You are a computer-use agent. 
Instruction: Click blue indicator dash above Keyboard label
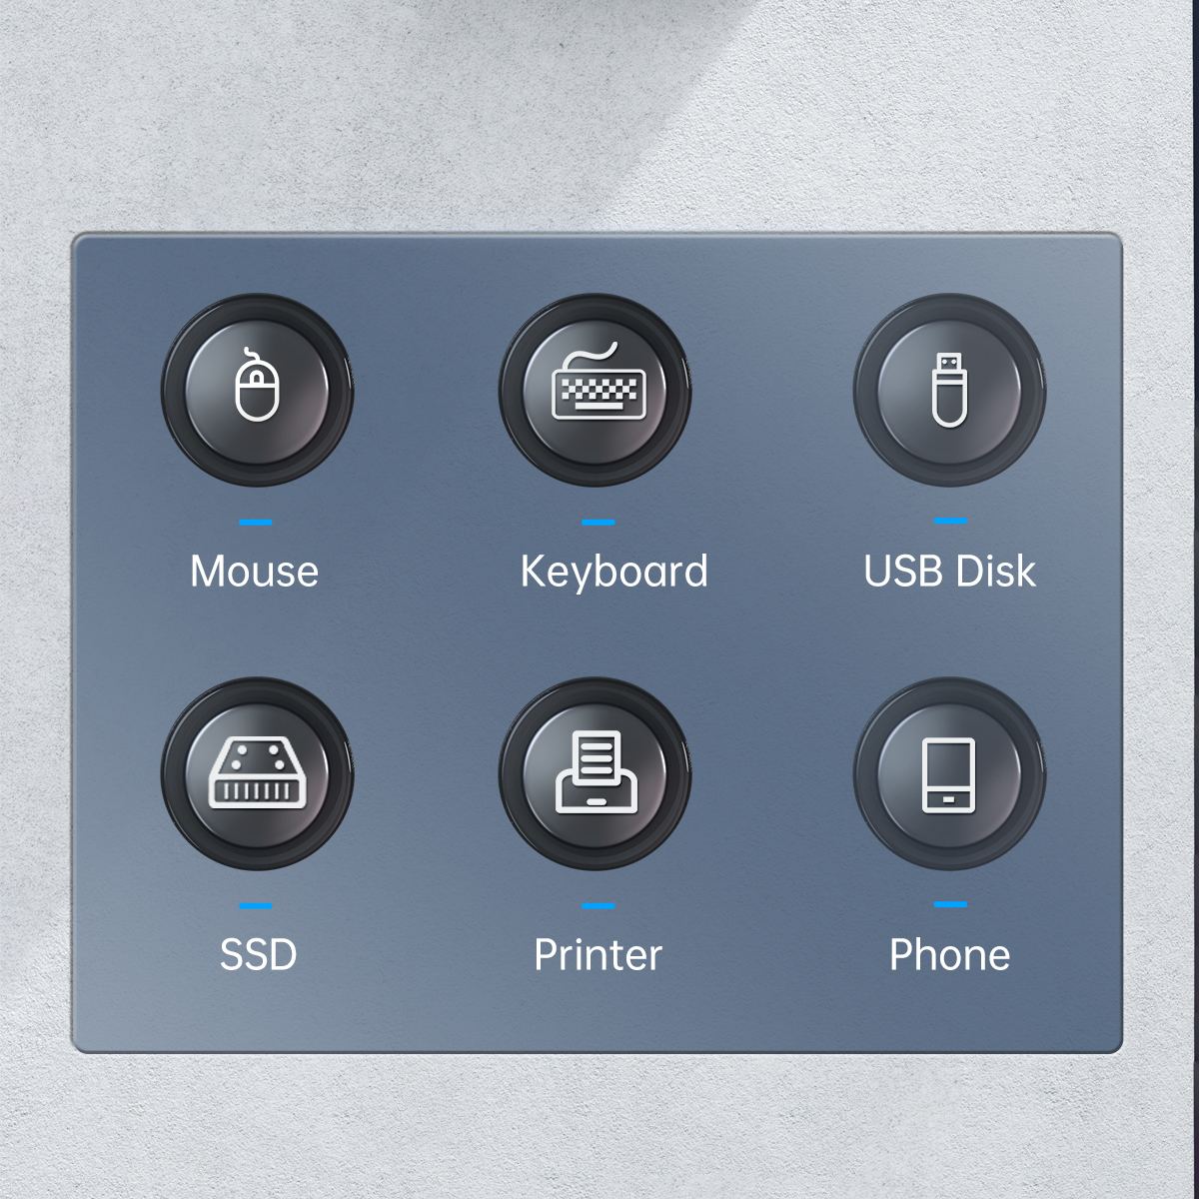599,522
